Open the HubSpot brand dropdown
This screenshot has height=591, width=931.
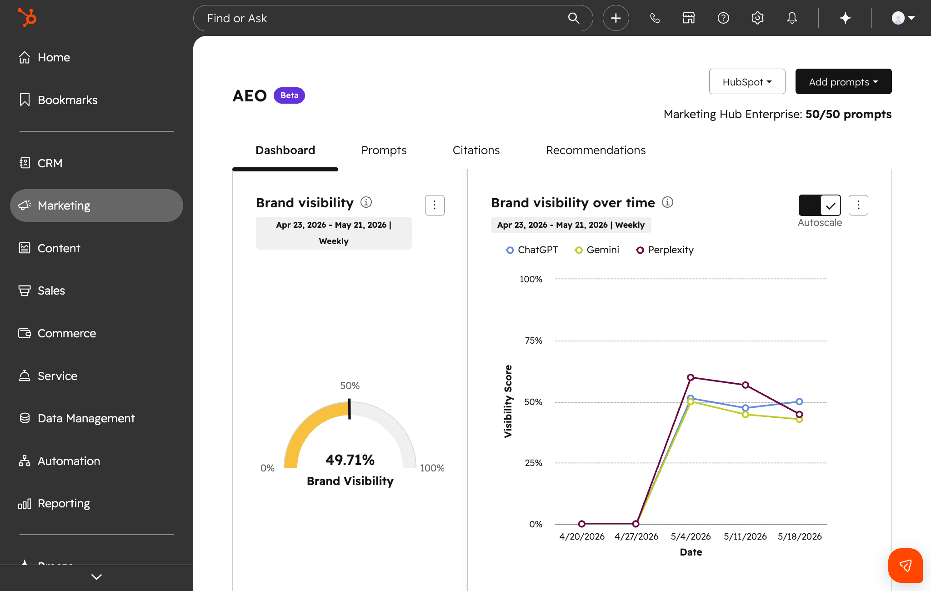[747, 82]
